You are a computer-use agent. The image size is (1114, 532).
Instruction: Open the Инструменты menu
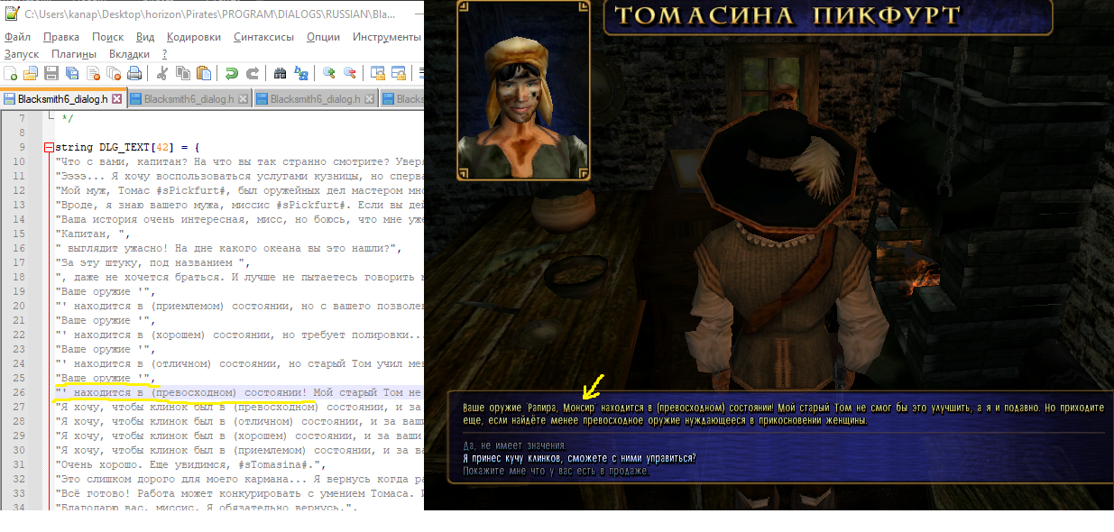pyautogui.click(x=387, y=37)
